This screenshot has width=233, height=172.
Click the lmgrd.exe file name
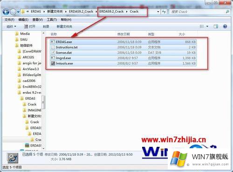coord(63,58)
